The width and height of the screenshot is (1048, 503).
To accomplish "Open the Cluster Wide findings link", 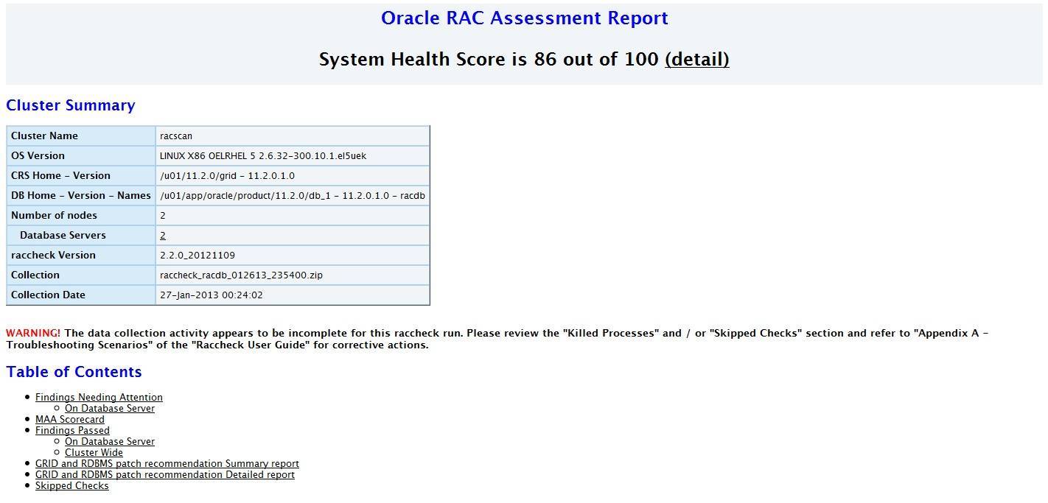I will [94, 452].
